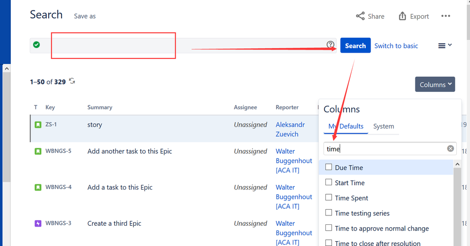This screenshot has width=470, height=246.
Task: Sort by the Summary column header
Action: click(x=100, y=107)
